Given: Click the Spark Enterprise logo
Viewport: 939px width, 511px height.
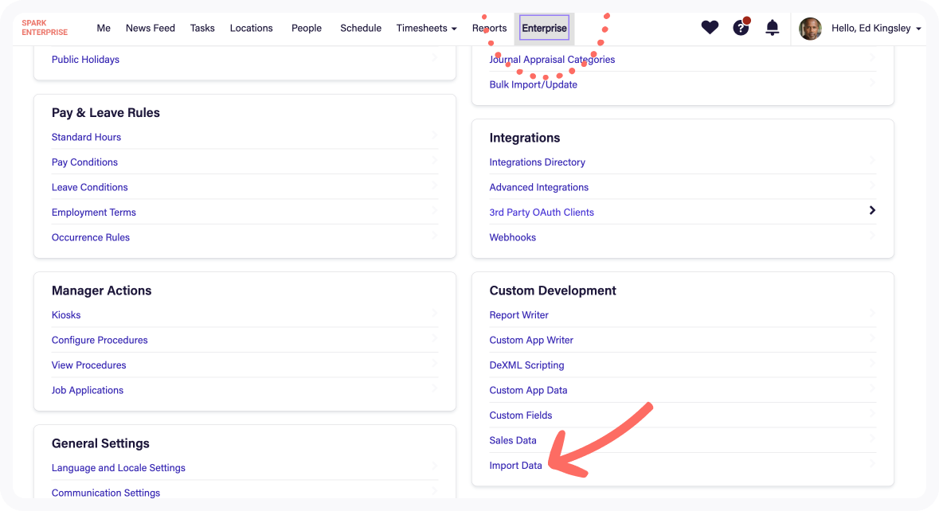Looking at the screenshot, I should [45, 29].
